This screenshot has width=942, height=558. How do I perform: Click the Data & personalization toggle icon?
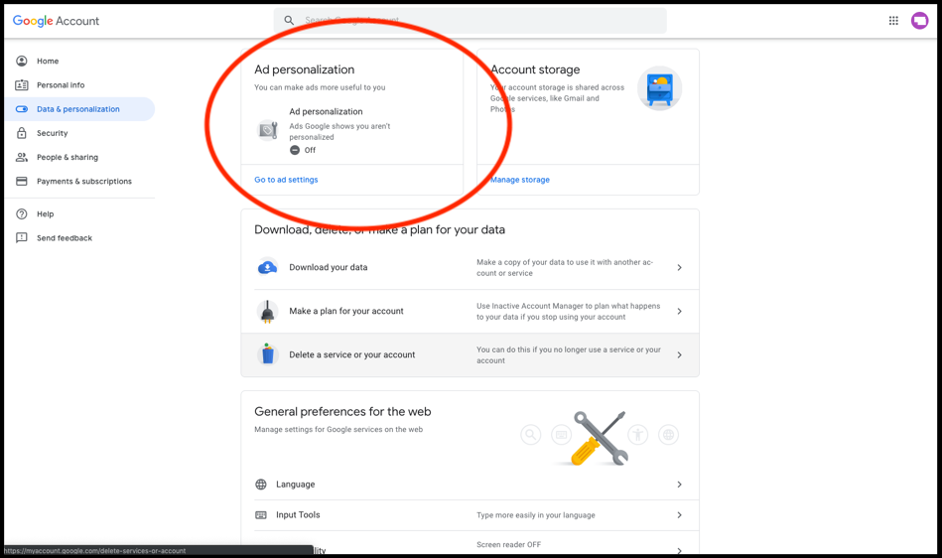point(22,108)
